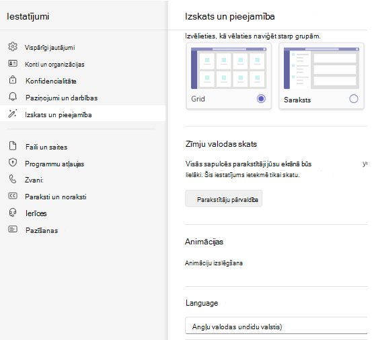
Task: Click the document icon beside Faili un saites
Action: tap(13, 146)
